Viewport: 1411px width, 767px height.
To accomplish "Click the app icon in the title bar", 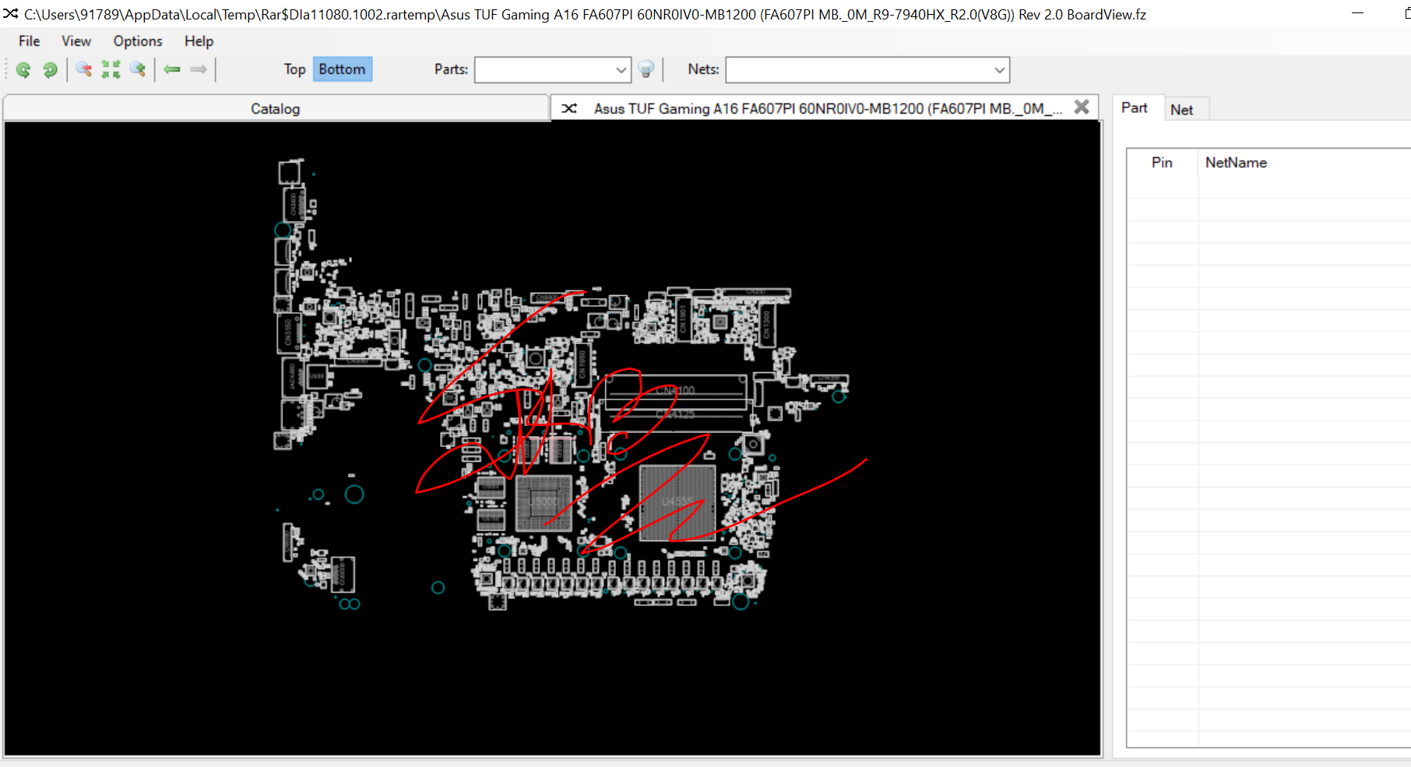I will pyautogui.click(x=11, y=14).
